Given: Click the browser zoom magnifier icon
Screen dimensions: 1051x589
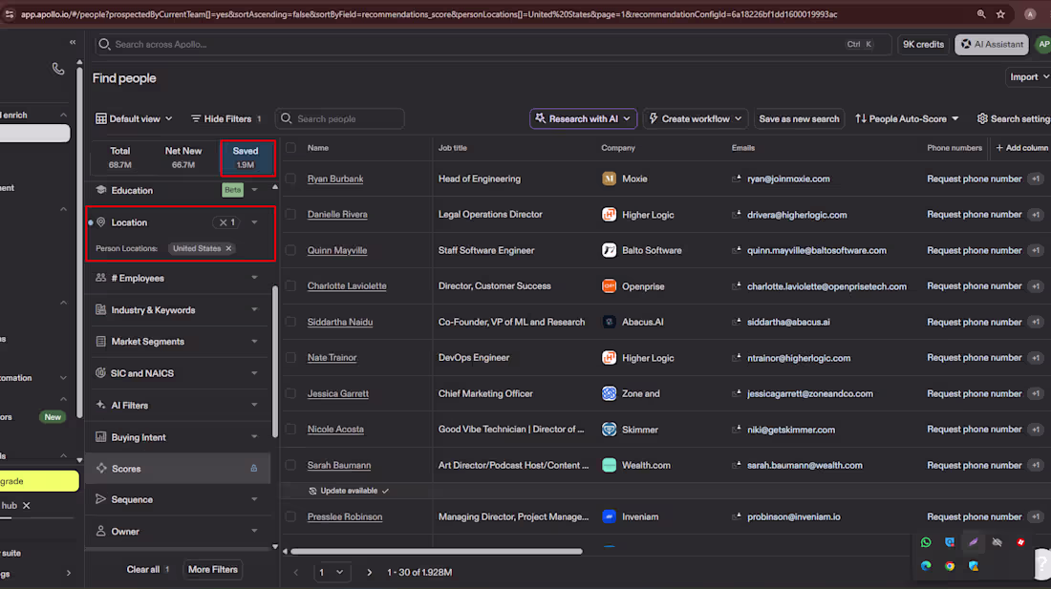Looking at the screenshot, I should 981,14.
